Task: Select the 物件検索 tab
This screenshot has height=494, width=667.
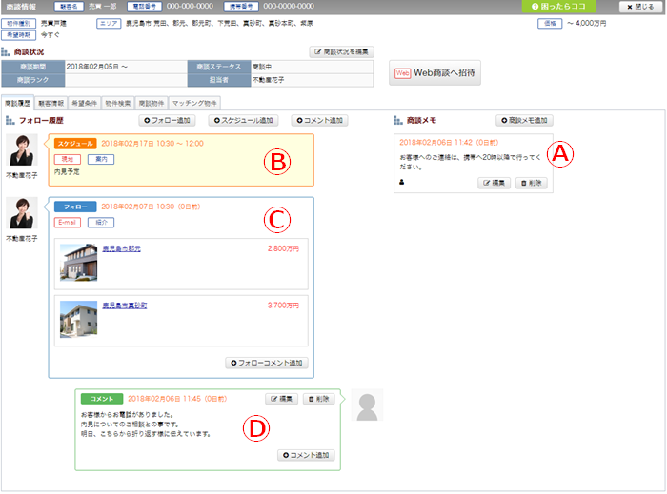Action: 117,102
